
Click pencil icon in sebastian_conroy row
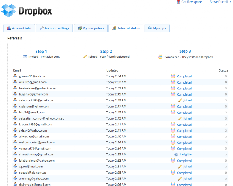pyautogui.click(x=180, y=118)
